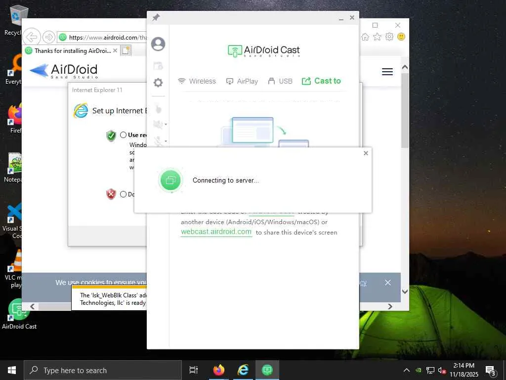Click the pin icon in AirDroid Cast
The width and height of the screenshot is (506, 380).
(x=156, y=17)
